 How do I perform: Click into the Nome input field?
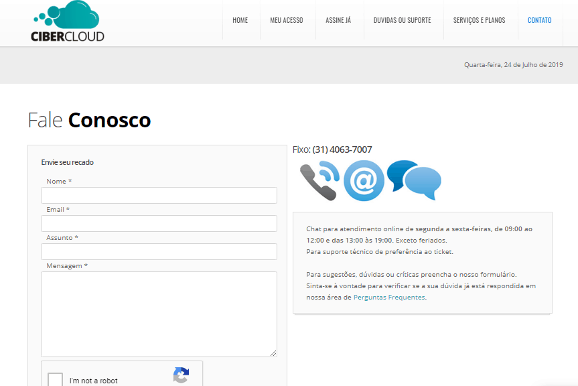pyautogui.click(x=159, y=196)
